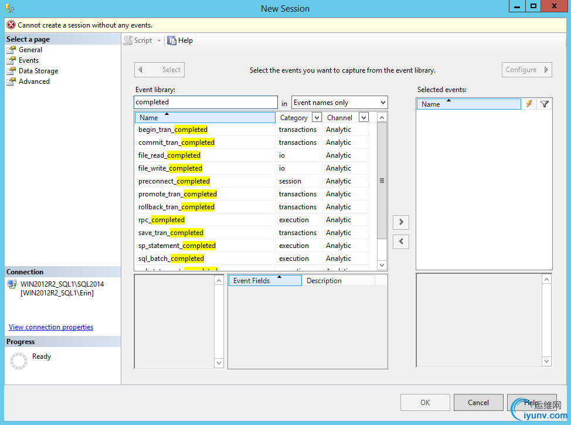This screenshot has width=571, height=425.
Task: Click the Configure navigation button
Action: tap(526, 70)
